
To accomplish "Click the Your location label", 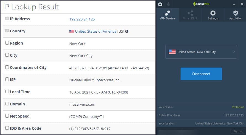I will point(167,124).
